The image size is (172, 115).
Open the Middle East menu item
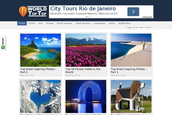point(124,23)
